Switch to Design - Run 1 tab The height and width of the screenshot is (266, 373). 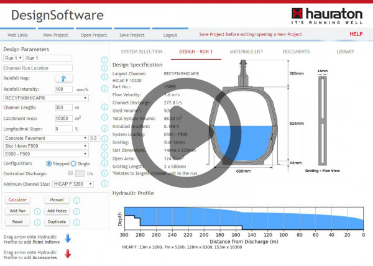tap(196, 52)
